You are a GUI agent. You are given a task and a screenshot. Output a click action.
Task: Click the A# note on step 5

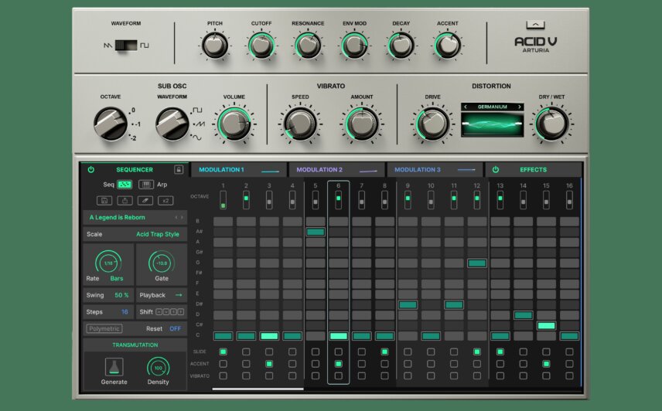[316, 232]
